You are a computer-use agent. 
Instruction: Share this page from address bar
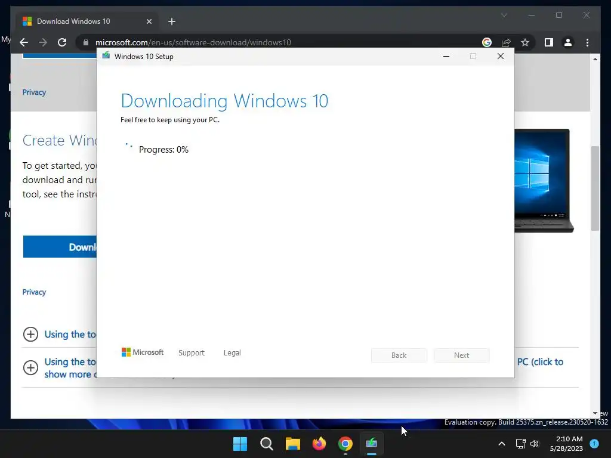coord(506,42)
